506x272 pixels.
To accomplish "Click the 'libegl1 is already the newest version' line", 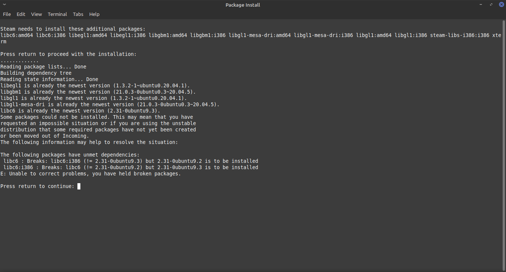I will pos(95,85).
